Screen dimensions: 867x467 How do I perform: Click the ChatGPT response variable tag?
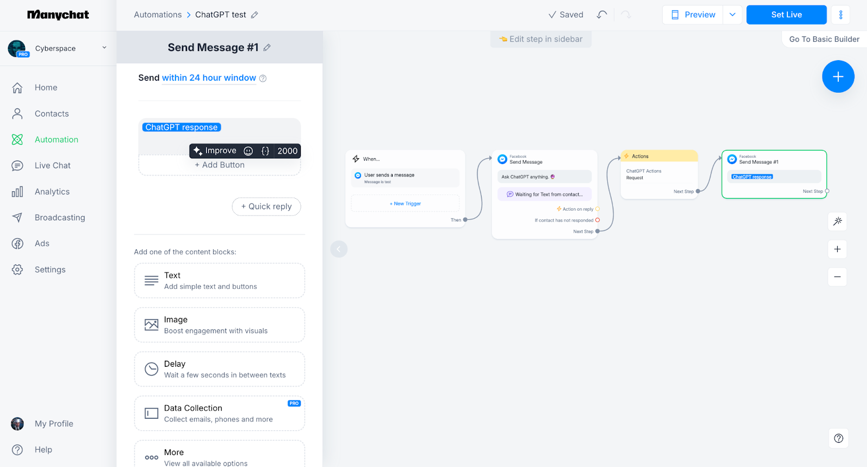coord(182,127)
